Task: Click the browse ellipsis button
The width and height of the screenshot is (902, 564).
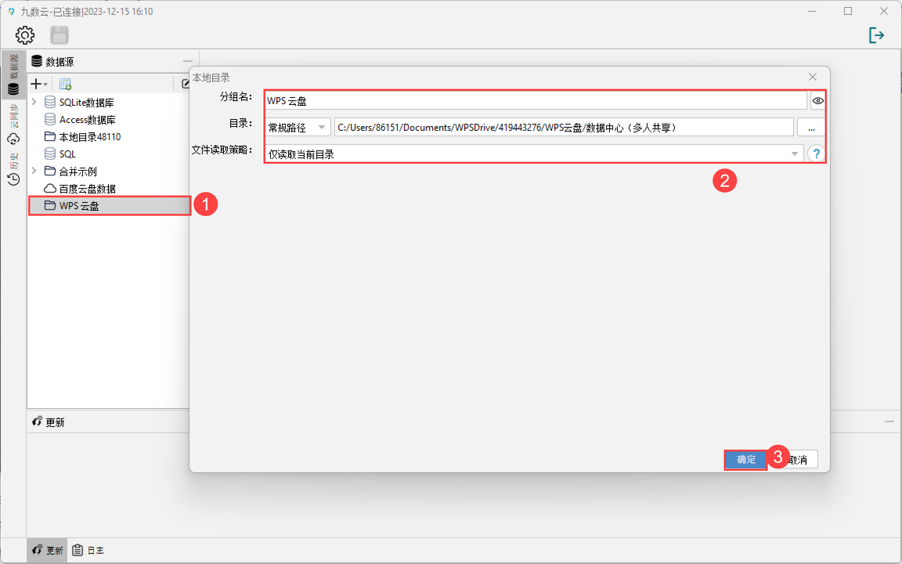Action: click(811, 127)
